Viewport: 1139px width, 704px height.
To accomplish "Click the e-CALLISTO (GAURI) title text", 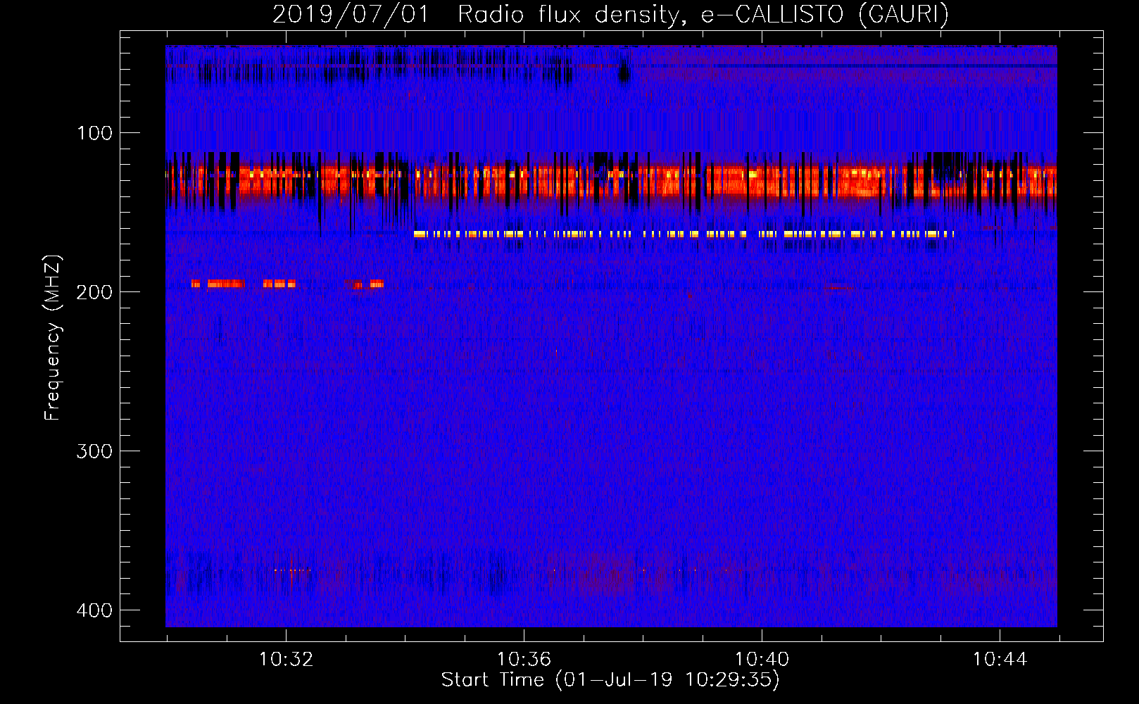I will click(824, 15).
